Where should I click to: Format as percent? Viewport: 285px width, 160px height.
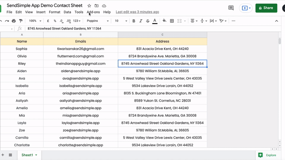pos(55,21)
